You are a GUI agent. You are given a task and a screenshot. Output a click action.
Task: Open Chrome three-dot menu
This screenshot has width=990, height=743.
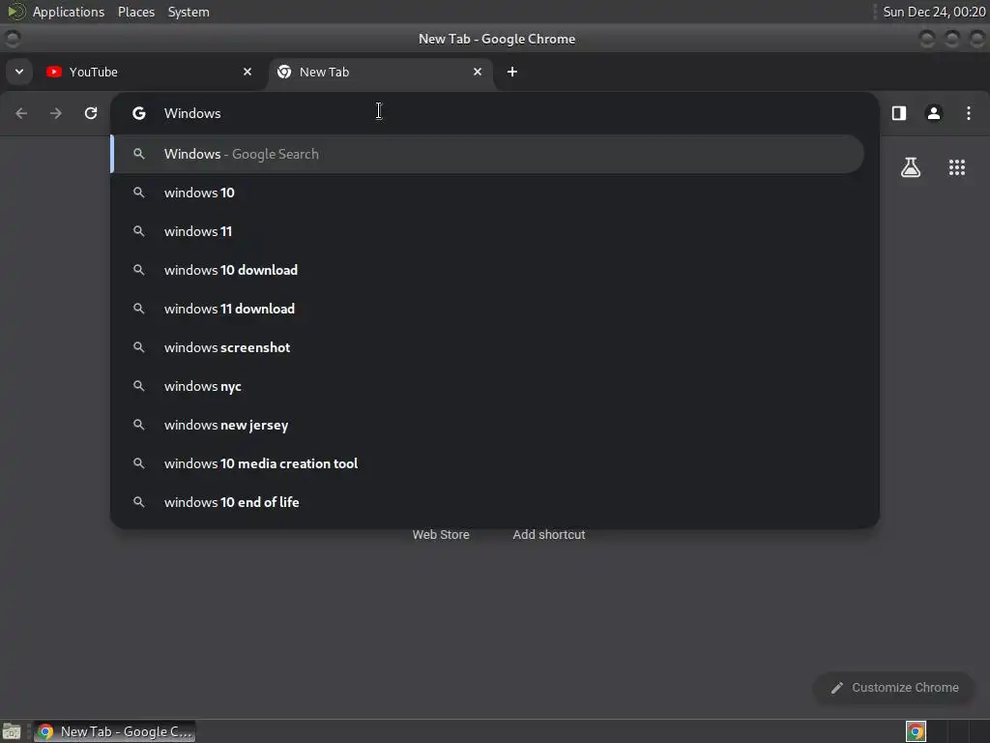coord(969,113)
